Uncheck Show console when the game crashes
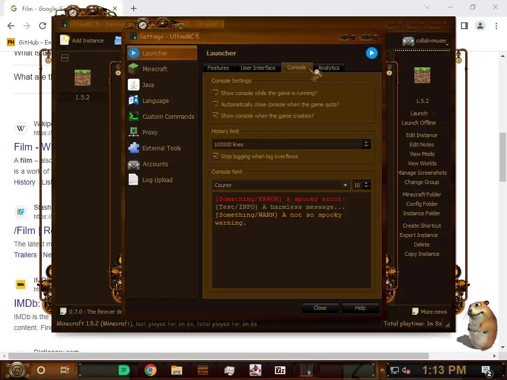507x380 pixels. pyautogui.click(x=216, y=115)
